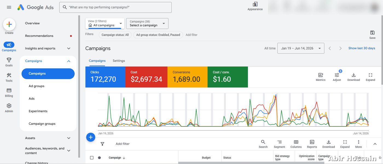Collapse the Campaigns sidebar section

pyautogui.click(x=69, y=61)
